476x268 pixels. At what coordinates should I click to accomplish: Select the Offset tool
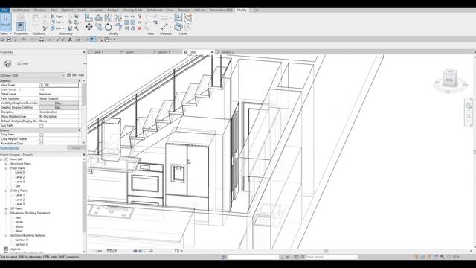click(98, 18)
